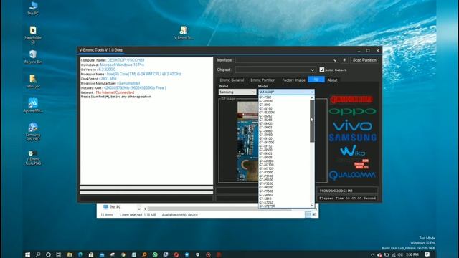Choose GT-I9100 from model list

click(284, 138)
